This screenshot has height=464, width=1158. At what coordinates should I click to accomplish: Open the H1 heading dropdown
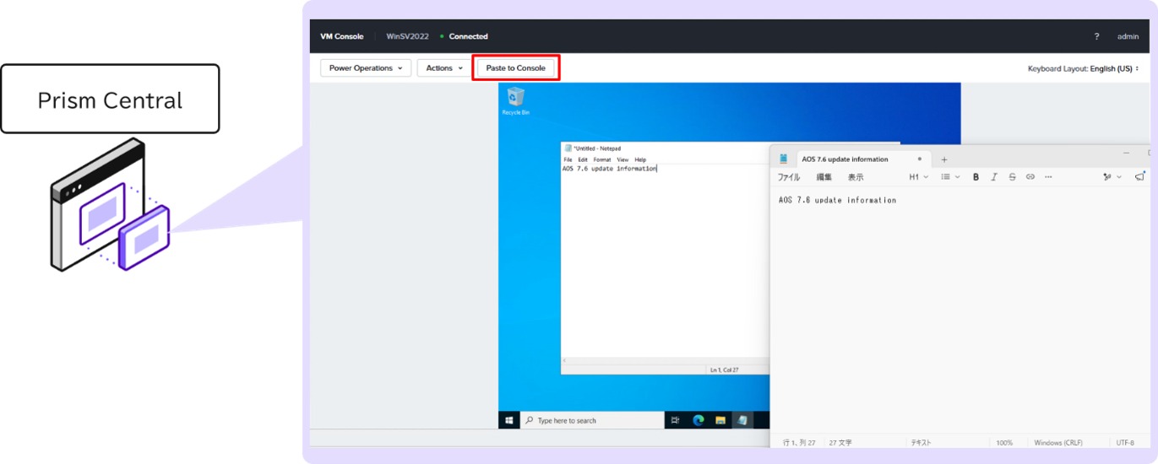point(918,177)
